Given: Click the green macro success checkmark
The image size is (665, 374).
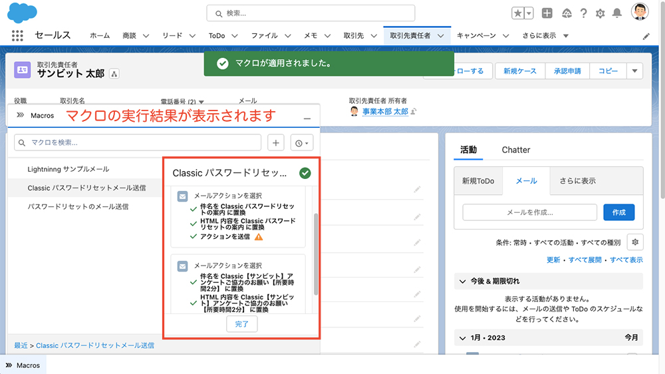Looking at the screenshot, I should click(x=305, y=173).
